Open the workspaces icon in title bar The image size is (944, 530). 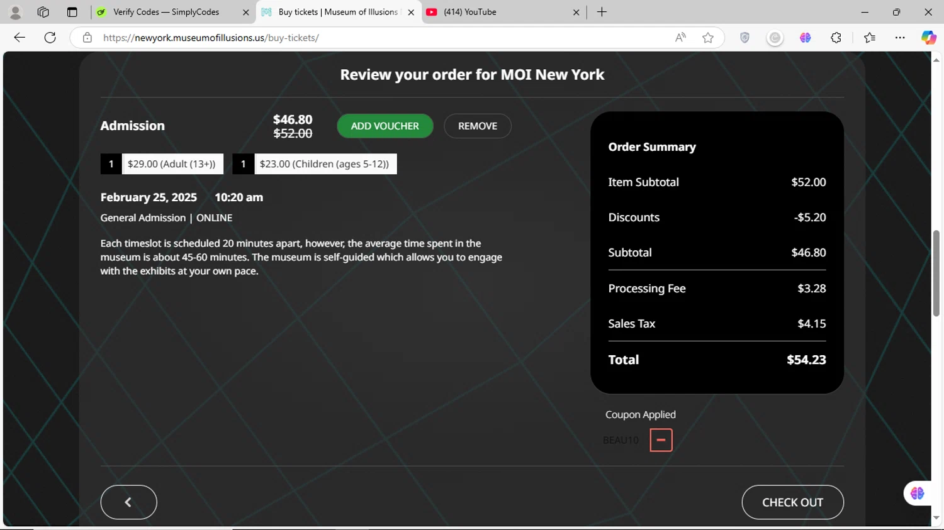point(43,12)
